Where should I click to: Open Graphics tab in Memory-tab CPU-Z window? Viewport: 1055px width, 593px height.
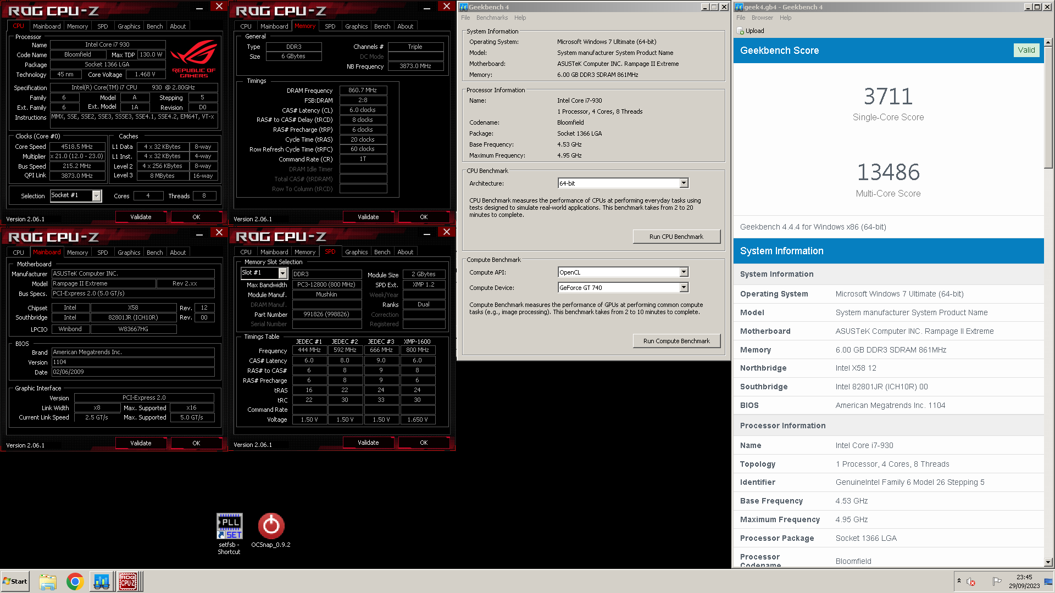coord(357,26)
